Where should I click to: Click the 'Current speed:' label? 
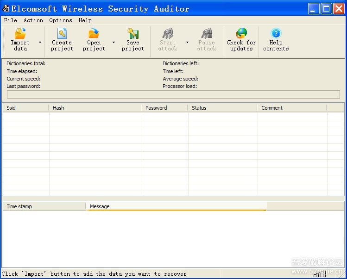[24, 79]
